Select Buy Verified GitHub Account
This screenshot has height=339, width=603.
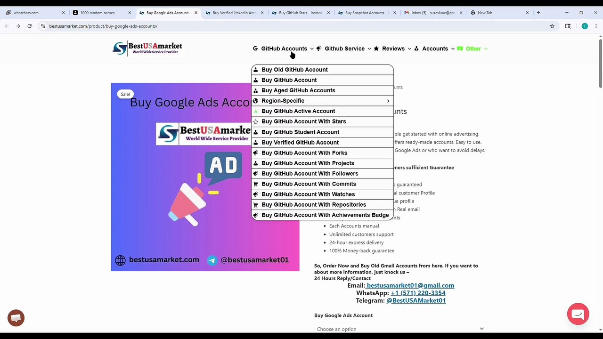(322, 142)
